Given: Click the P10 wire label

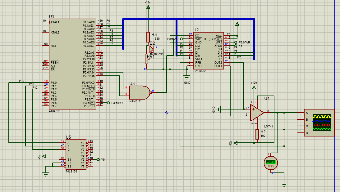Looking at the screenshot, I should (21, 81).
